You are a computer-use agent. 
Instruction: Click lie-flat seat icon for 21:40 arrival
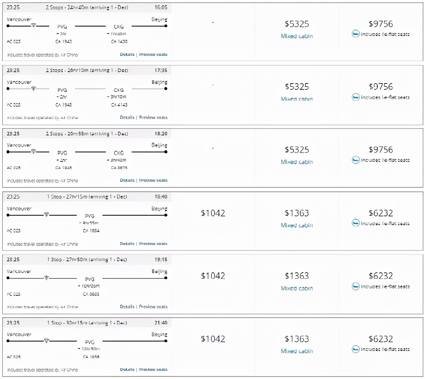pyautogui.click(x=355, y=349)
